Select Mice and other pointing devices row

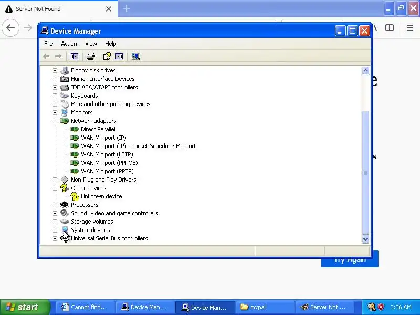point(110,104)
